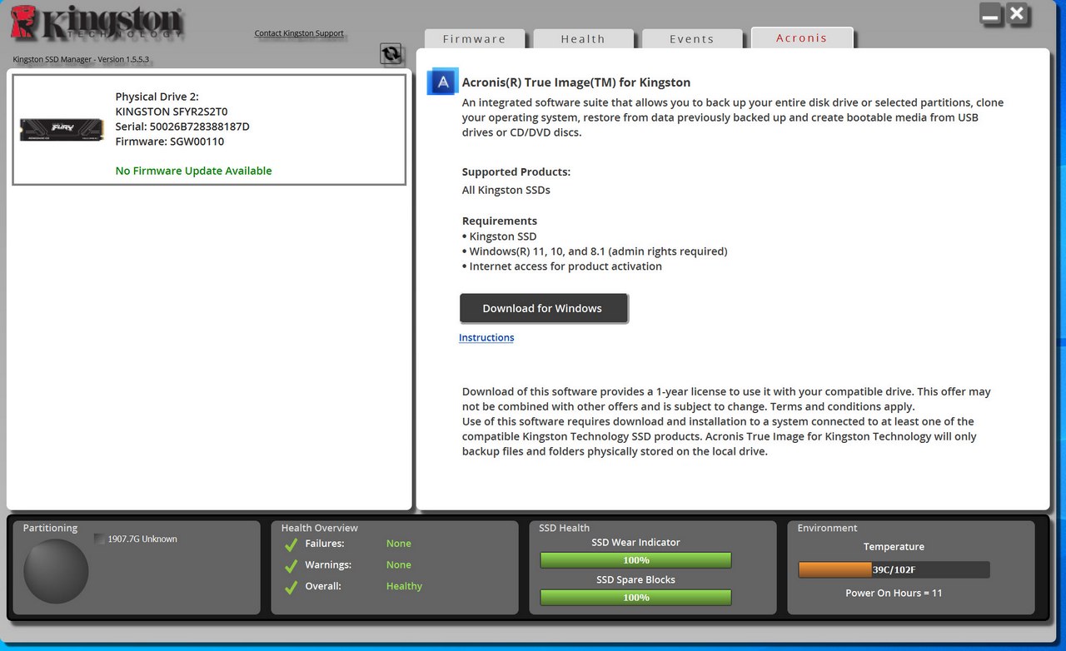Click the Warnings green checkmark icon
1066x651 pixels.
(291, 566)
